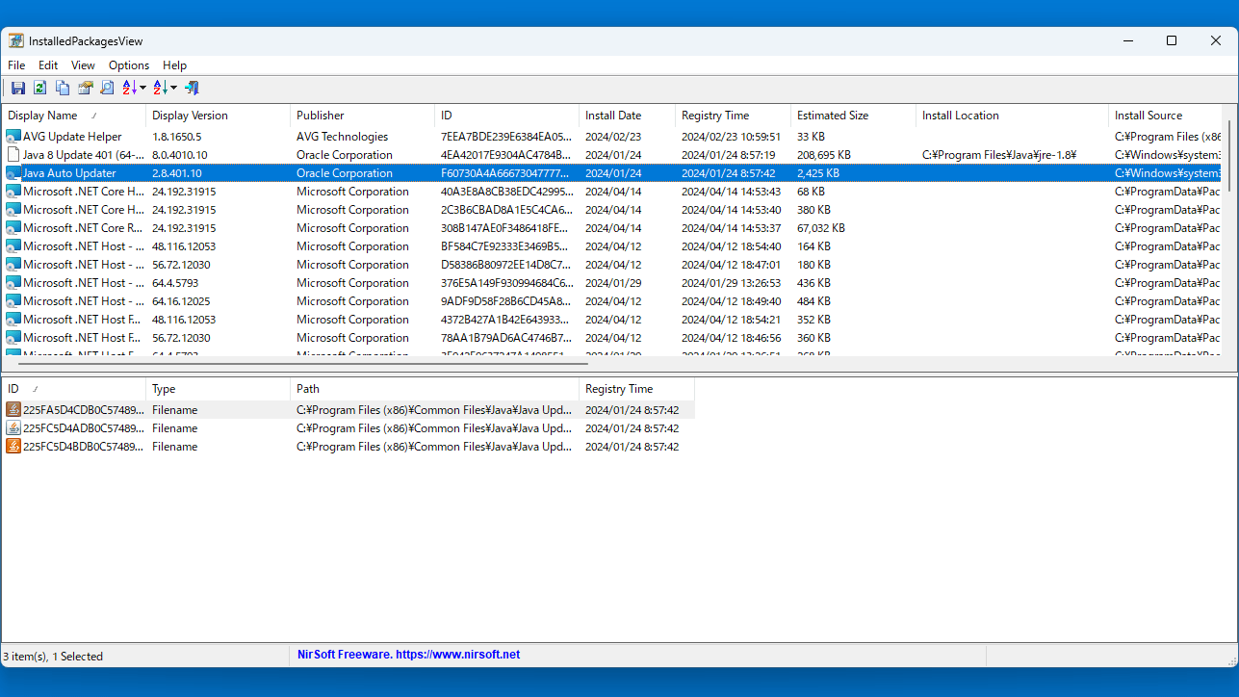Image resolution: width=1239 pixels, height=697 pixels.
Task: Click the AVG Update Helper package icon
Action: (13, 137)
